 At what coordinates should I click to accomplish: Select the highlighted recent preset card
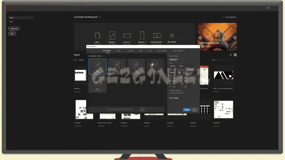[x=98, y=67]
